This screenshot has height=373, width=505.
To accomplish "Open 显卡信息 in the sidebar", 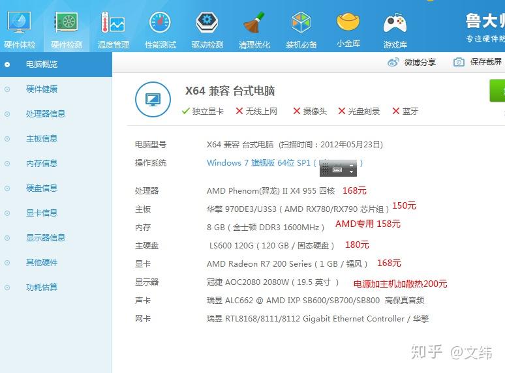I will (x=42, y=213).
